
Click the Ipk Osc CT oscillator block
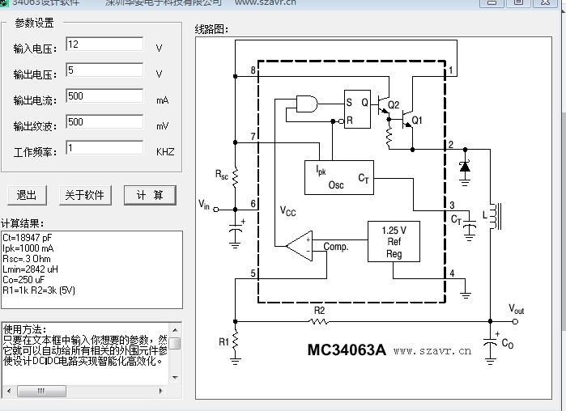click(x=339, y=178)
